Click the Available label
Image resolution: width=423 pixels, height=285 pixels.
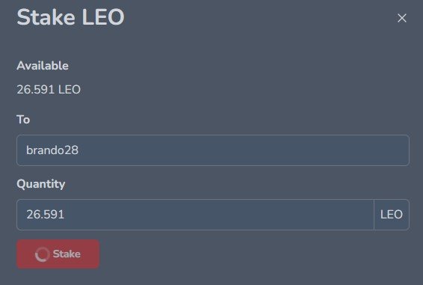coord(43,66)
